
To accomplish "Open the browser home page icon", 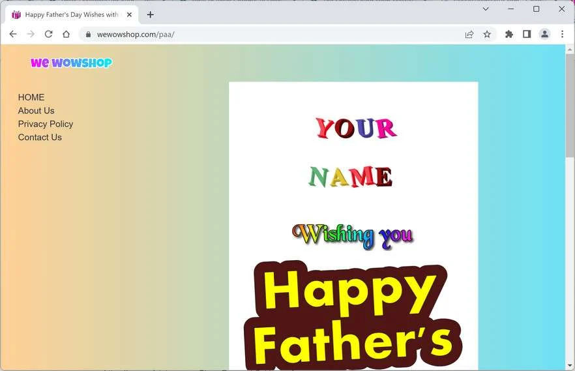I will pos(66,34).
